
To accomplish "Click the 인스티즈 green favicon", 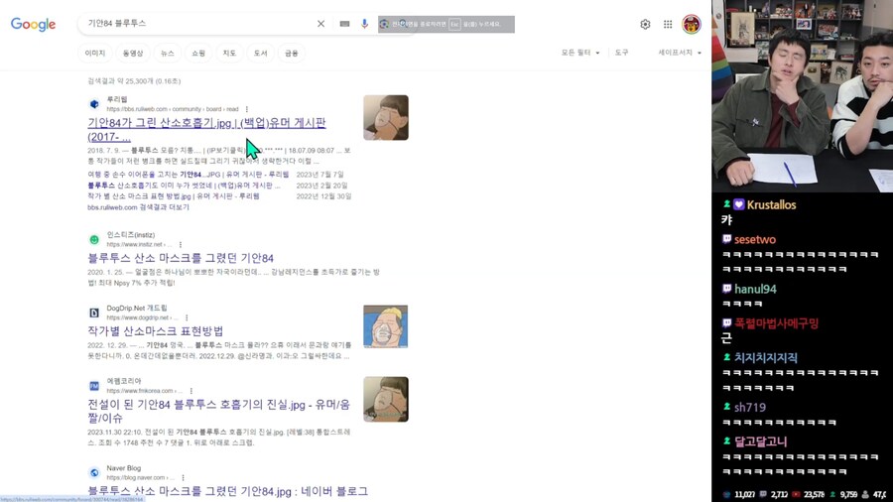I will [94, 240].
